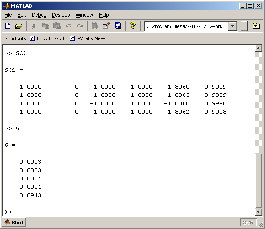Image resolution: width=265 pixels, height=229 pixels.
Task: Expand the current directory dropdown
Action: coord(233,26)
